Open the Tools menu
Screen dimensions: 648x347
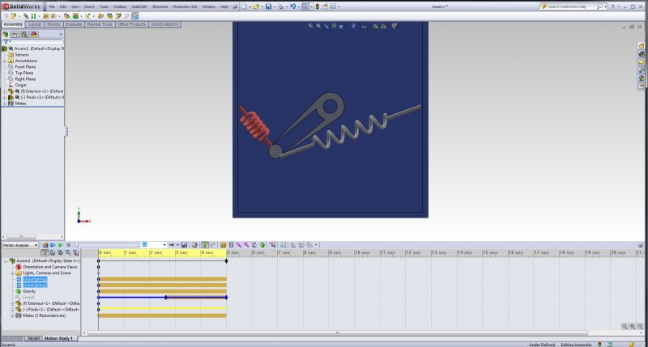point(104,6)
